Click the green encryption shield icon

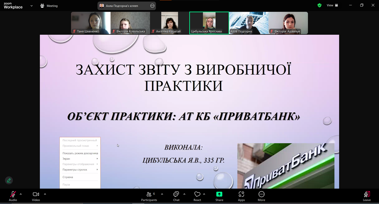coord(319,6)
